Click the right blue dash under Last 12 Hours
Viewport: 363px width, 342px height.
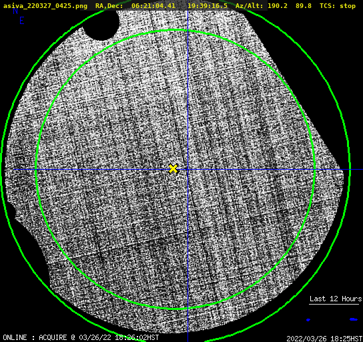click(354, 319)
